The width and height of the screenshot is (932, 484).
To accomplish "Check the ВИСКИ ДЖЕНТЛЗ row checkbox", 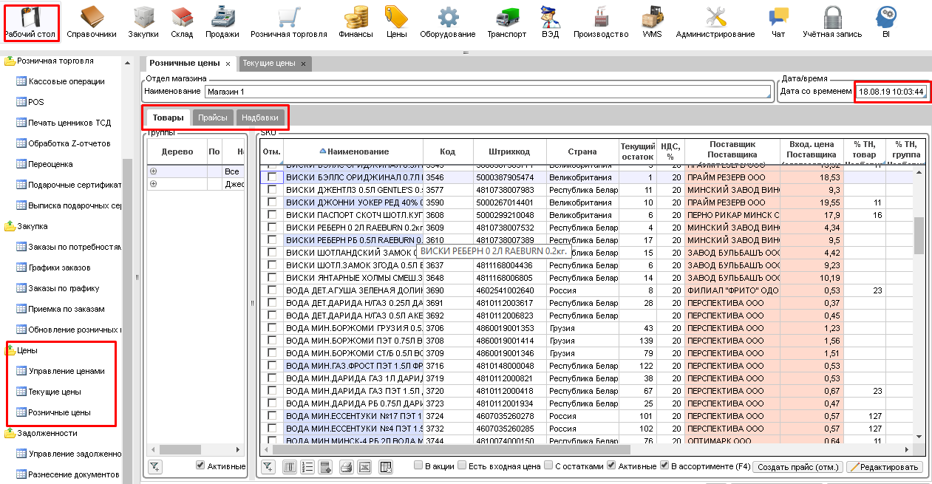I will (x=272, y=190).
